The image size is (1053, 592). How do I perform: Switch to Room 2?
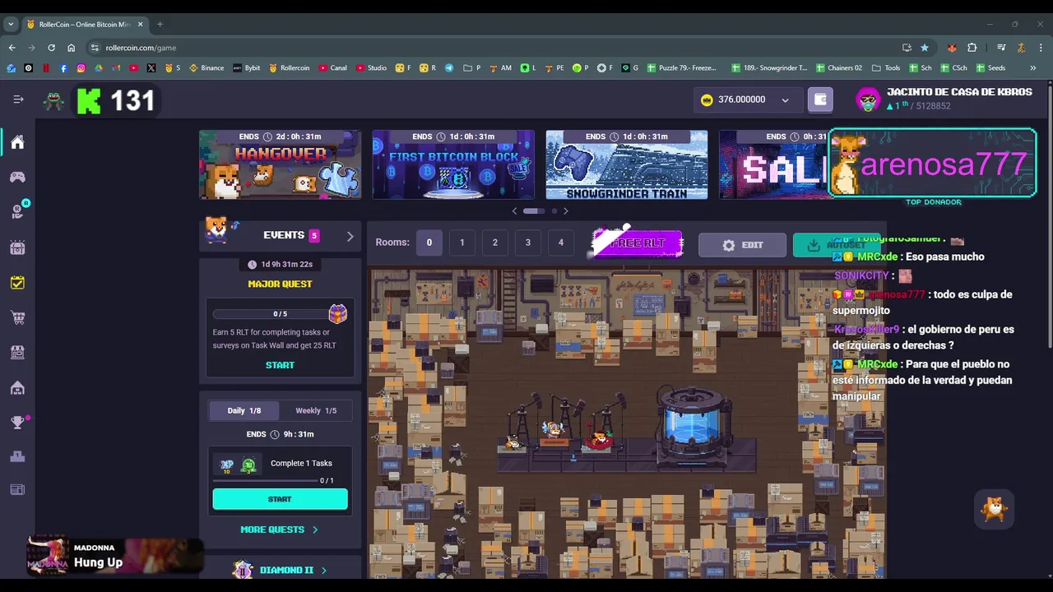(494, 243)
